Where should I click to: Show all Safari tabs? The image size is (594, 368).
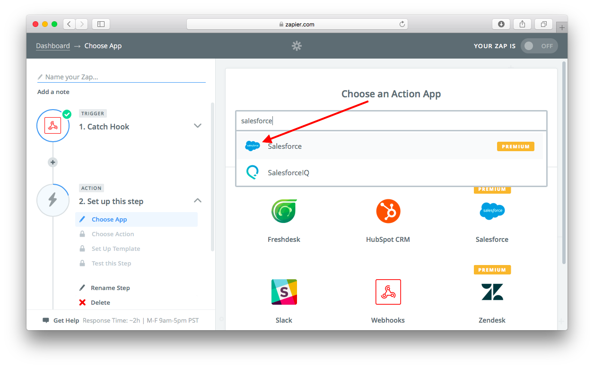pyautogui.click(x=543, y=24)
